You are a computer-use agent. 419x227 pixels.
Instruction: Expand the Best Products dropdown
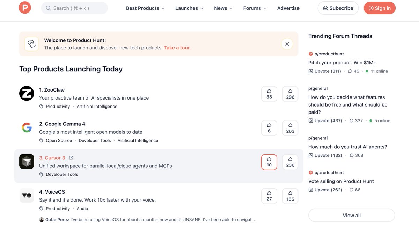coord(145,8)
